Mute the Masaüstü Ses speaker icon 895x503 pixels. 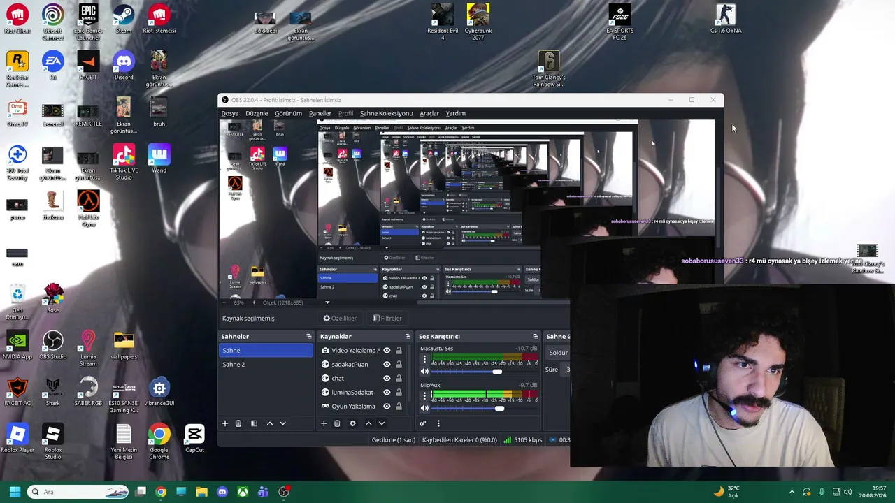pos(424,371)
